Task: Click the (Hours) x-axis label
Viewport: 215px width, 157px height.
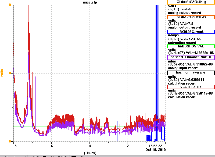Action: pyautogui.click(x=90, y=153)
